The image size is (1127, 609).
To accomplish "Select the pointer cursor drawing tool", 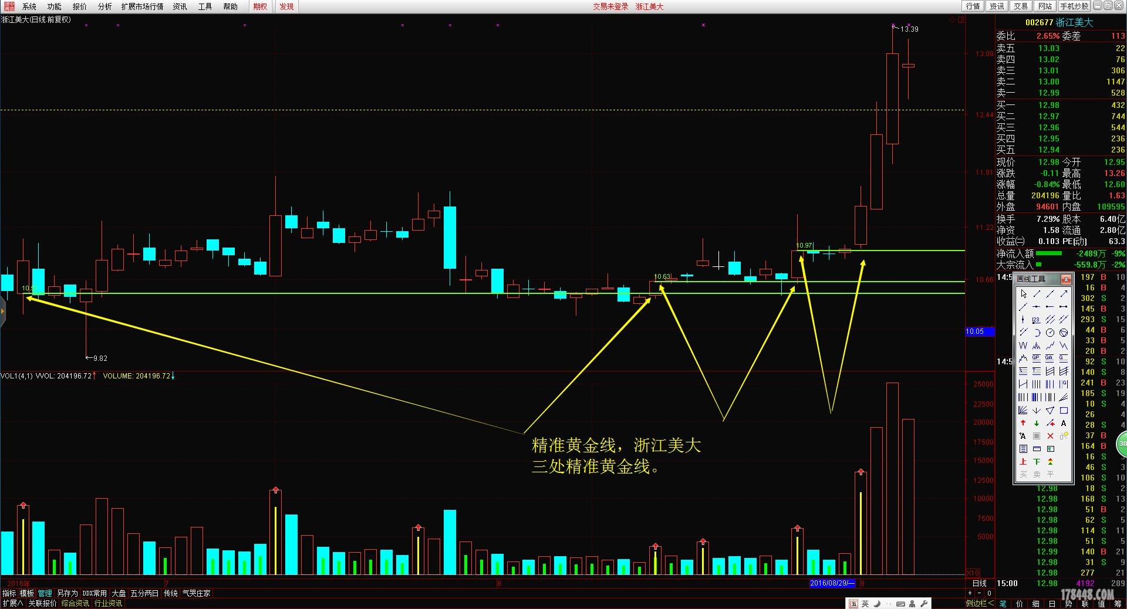I will coord(1023,293).
